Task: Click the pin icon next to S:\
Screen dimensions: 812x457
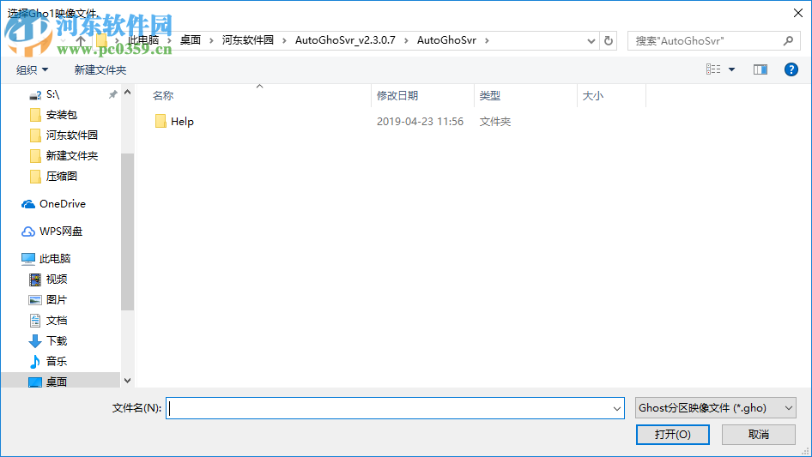Action: pos(112,94)
